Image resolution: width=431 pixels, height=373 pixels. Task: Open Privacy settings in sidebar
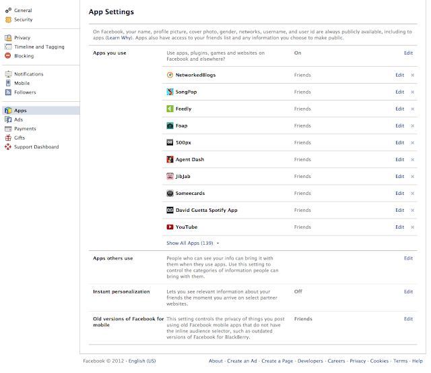[22, 38]
